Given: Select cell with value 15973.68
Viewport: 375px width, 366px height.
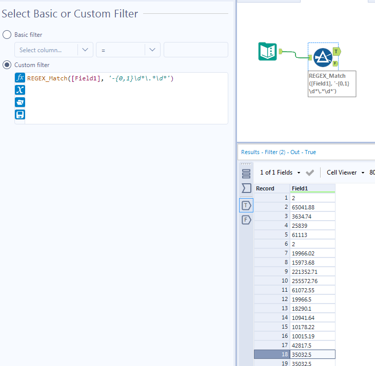Looking at the screenshot, I should [312, 263].
